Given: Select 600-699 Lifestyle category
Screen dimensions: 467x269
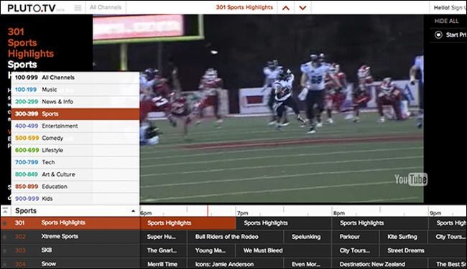Looking at the screenshot, I should click(75, 151).
